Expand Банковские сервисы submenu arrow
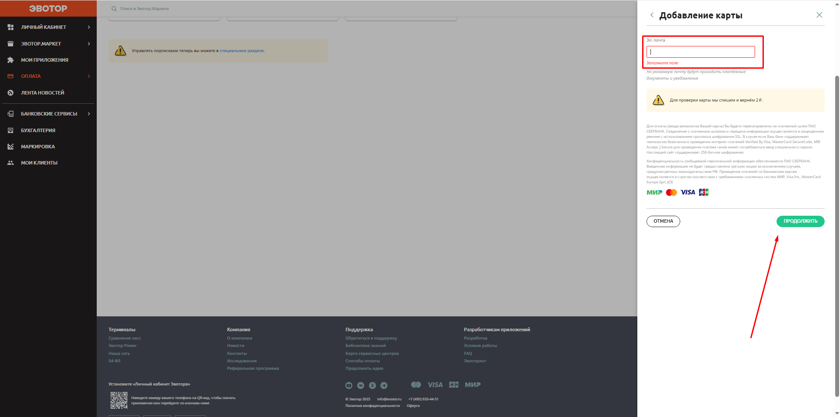The width and height of the screenshot is (840, 417). click(89, 114)
